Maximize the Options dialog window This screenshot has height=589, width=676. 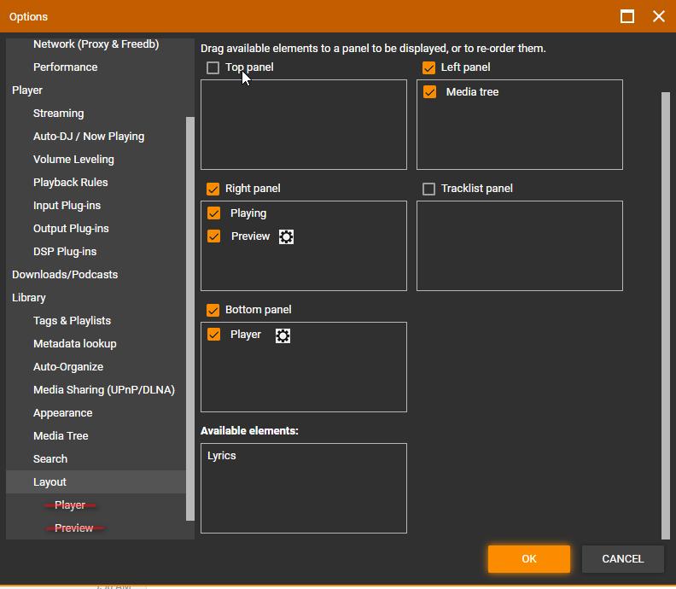(626, 16)
